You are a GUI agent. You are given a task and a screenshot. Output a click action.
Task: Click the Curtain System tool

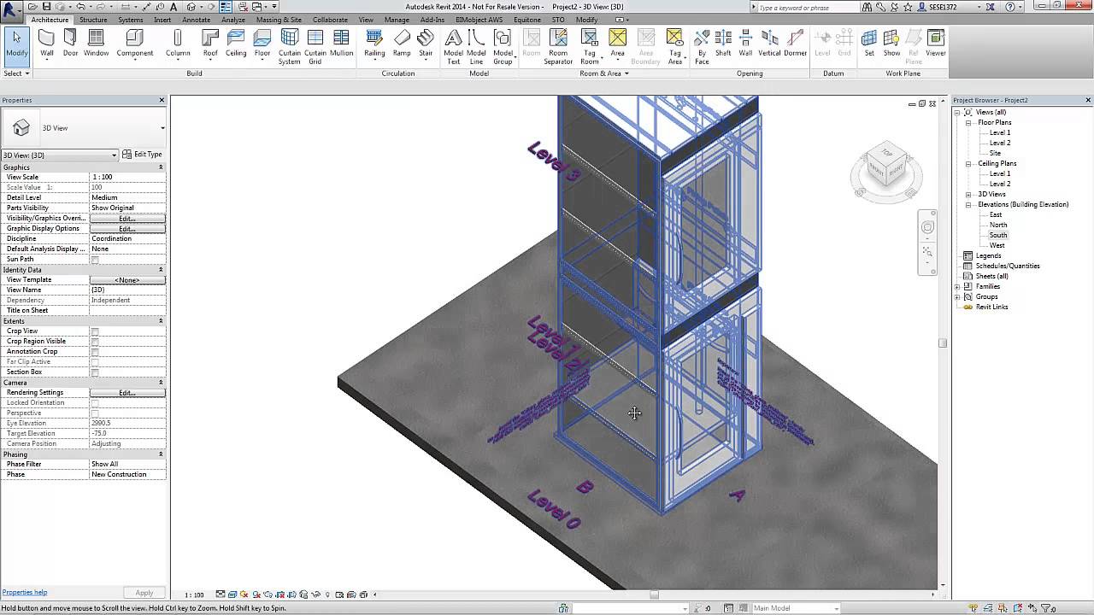point(290,47)
